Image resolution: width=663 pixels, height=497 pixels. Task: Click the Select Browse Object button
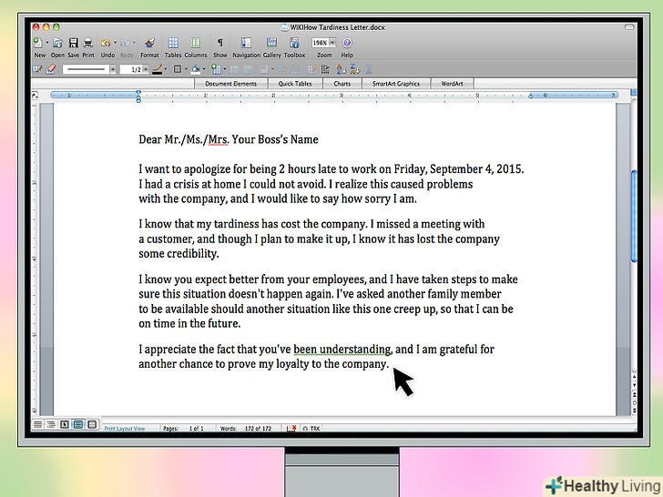[634, 402]
